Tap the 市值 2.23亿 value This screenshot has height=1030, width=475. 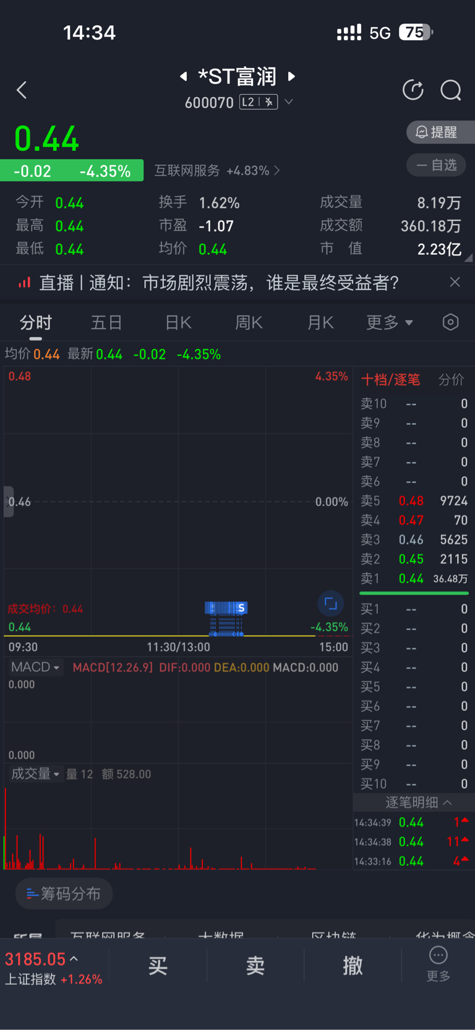coord(440,249)
